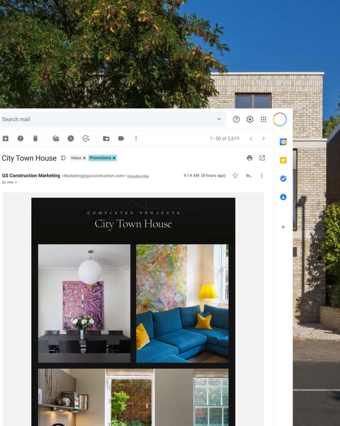Remove the Inbox label
The image size is (340, 426).
pos(84,158)
